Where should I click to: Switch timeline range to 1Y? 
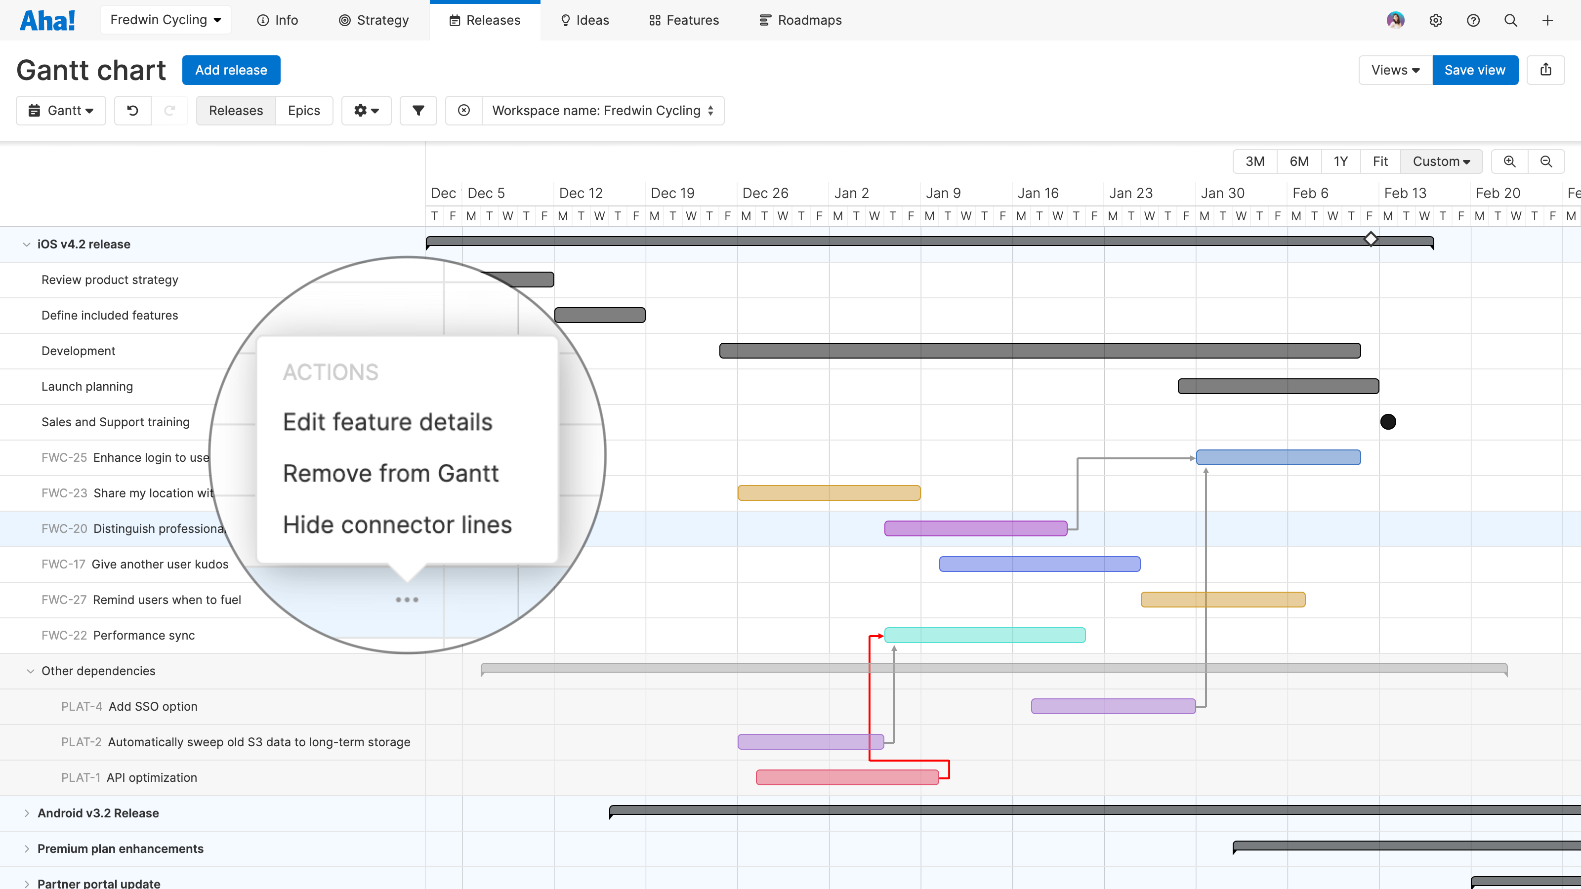1340,162
